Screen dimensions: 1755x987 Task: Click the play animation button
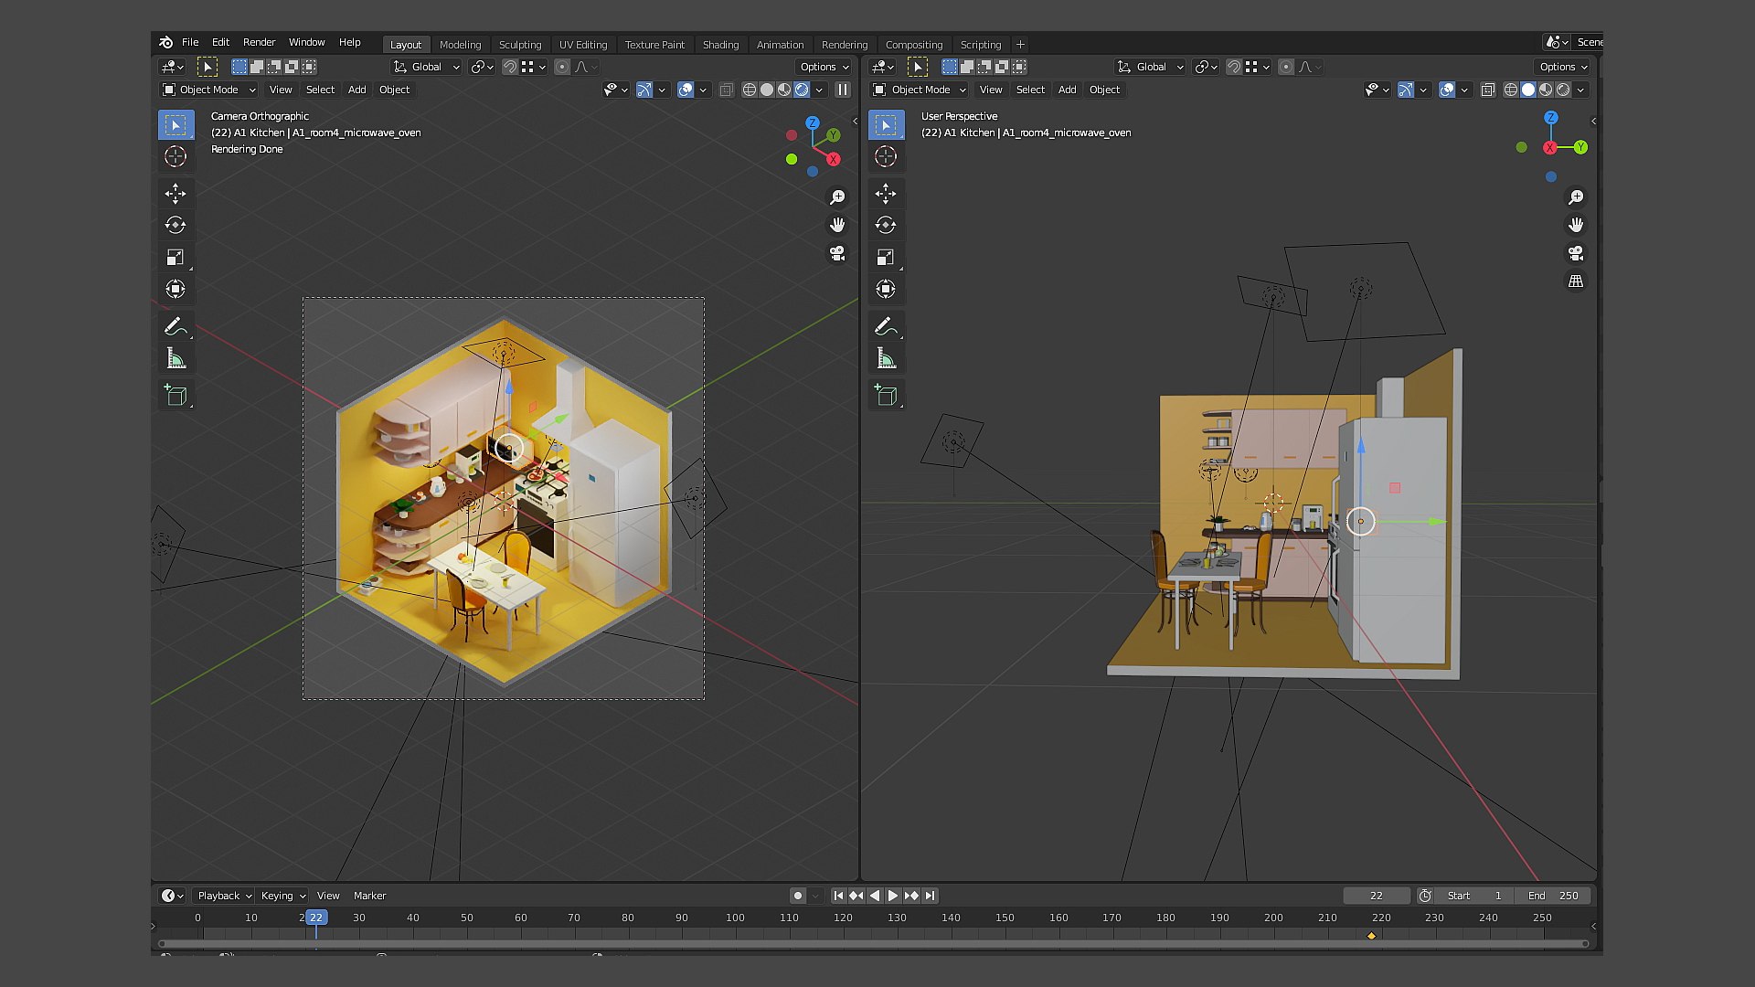(x=893, y=896)
